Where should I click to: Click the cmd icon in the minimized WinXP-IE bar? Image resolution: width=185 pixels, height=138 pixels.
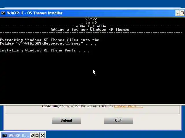point(5,135)
